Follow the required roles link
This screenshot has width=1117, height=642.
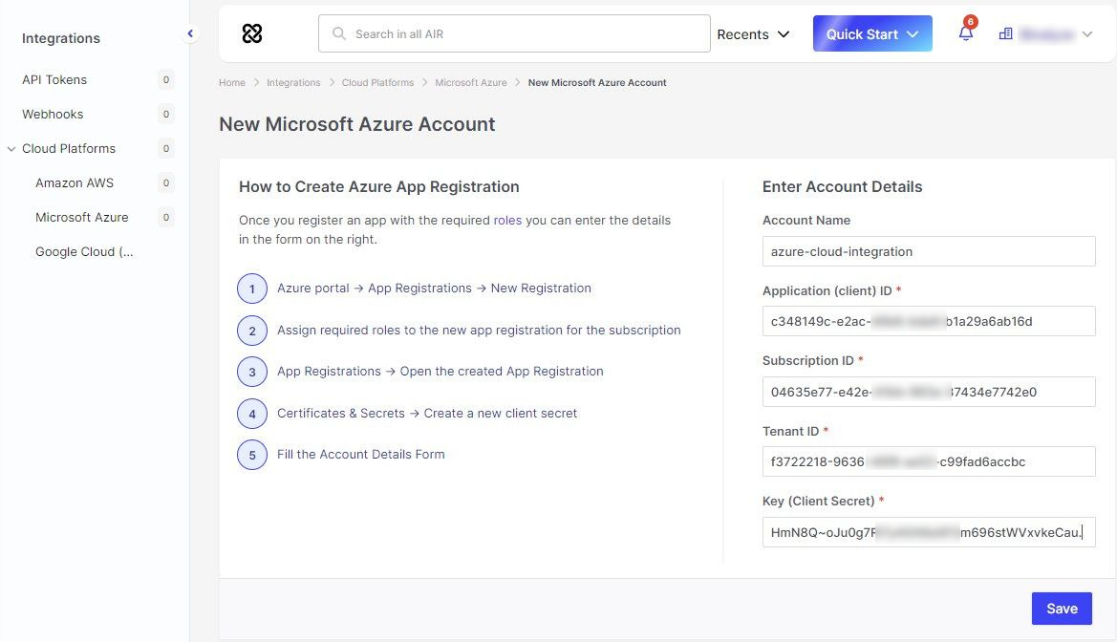(x=507, y=221)
